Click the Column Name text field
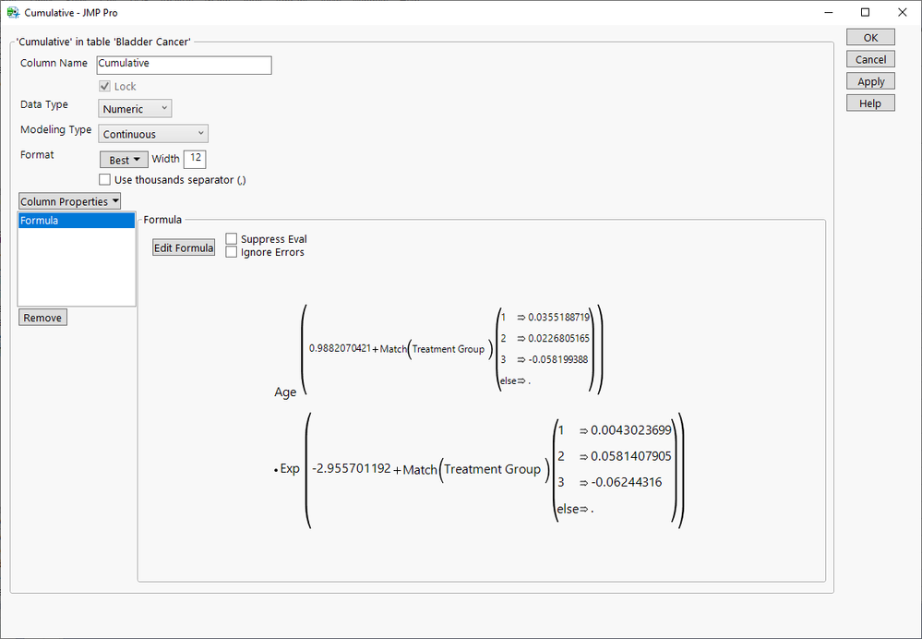Screen dimensions: 922x639 [x=184, y=65]
